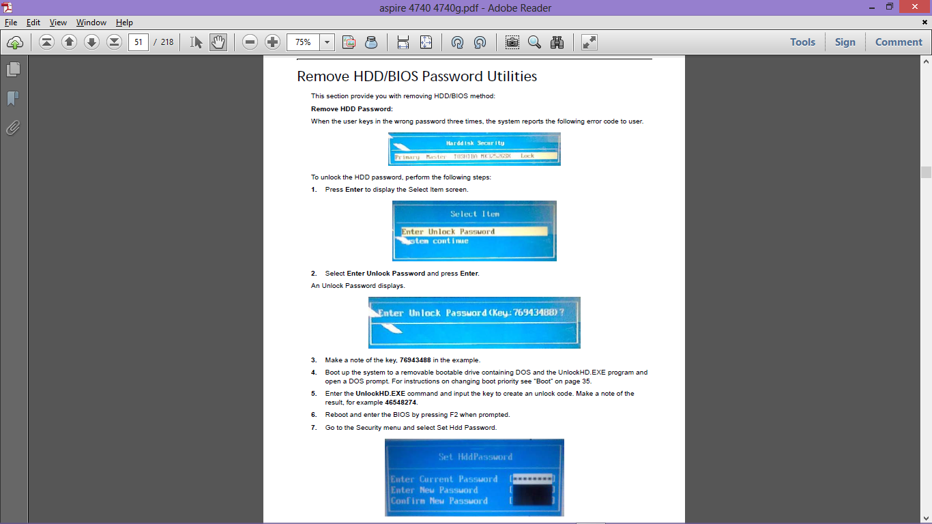Viewport: 932px width, 524px height.
Task: Zoom out with the minus button
Action: click(250, 42)
